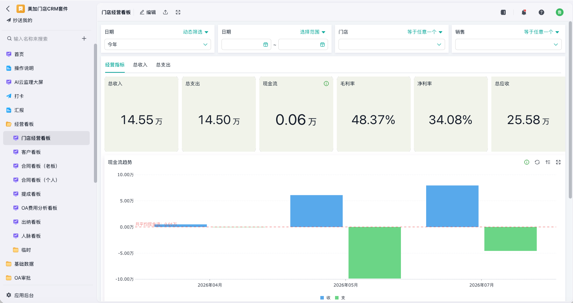This screenshot has width=573, height=303.
Task: Enter fullscreen via header expand icon
Action: (178, 12)
